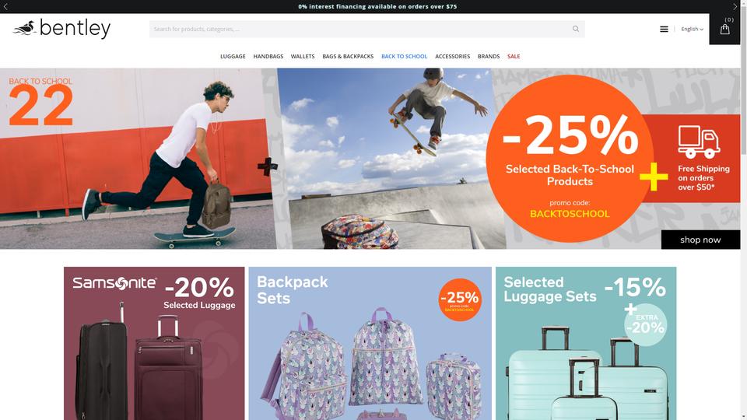Open the Luggage menu
747x420 pixels.
[233, 56]
